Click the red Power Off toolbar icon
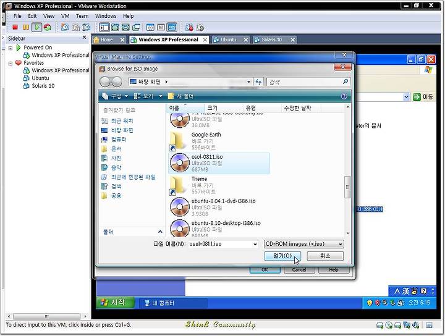 click(15, 27)
